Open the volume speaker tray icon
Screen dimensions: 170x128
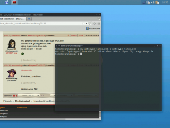click(x=153, y=2)
